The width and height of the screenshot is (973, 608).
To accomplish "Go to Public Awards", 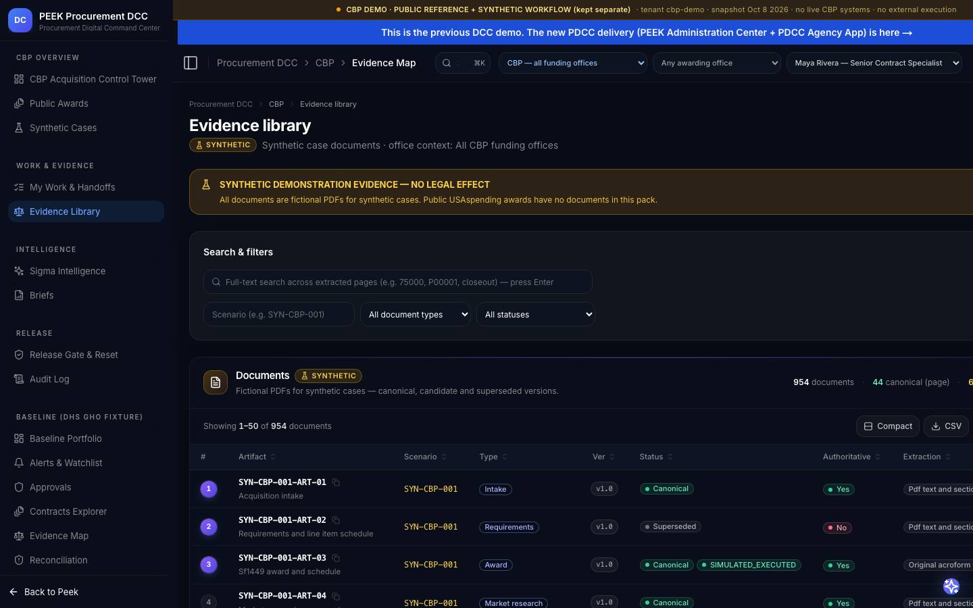I will [86, 103].
